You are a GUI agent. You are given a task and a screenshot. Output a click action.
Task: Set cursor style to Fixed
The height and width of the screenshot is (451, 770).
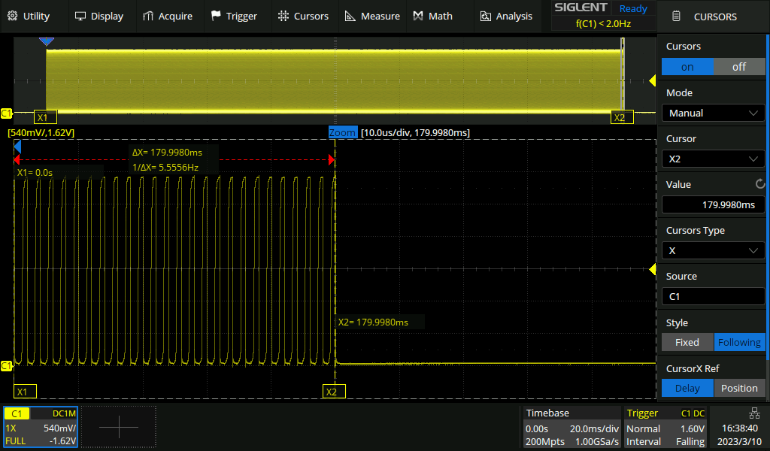[x=687, y=342]
